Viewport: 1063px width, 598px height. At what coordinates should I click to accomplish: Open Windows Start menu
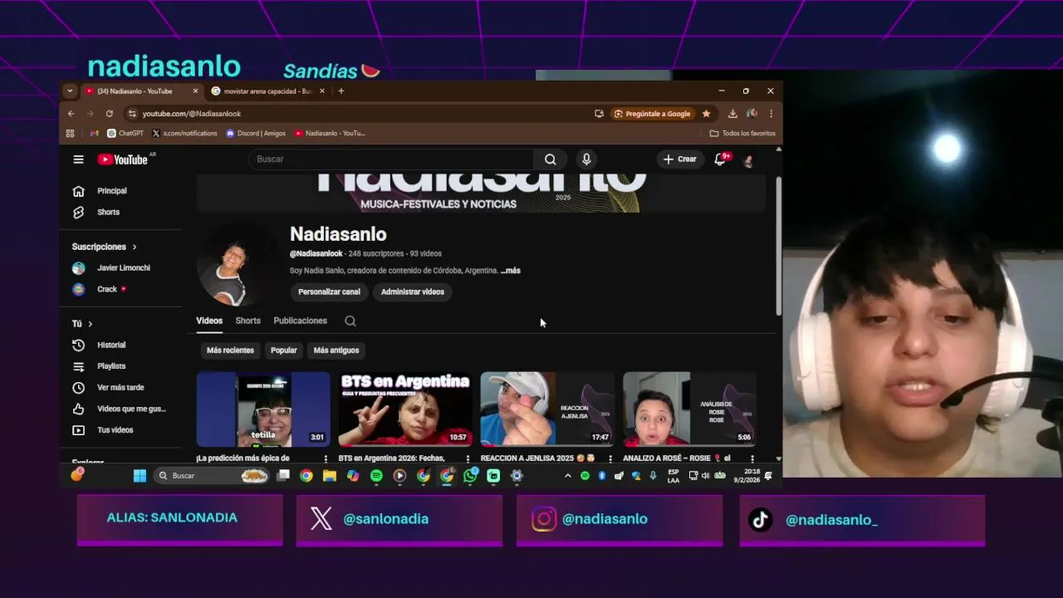coord(140,476)
